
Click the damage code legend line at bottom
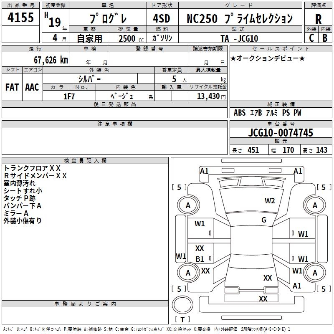coord(147,329)
